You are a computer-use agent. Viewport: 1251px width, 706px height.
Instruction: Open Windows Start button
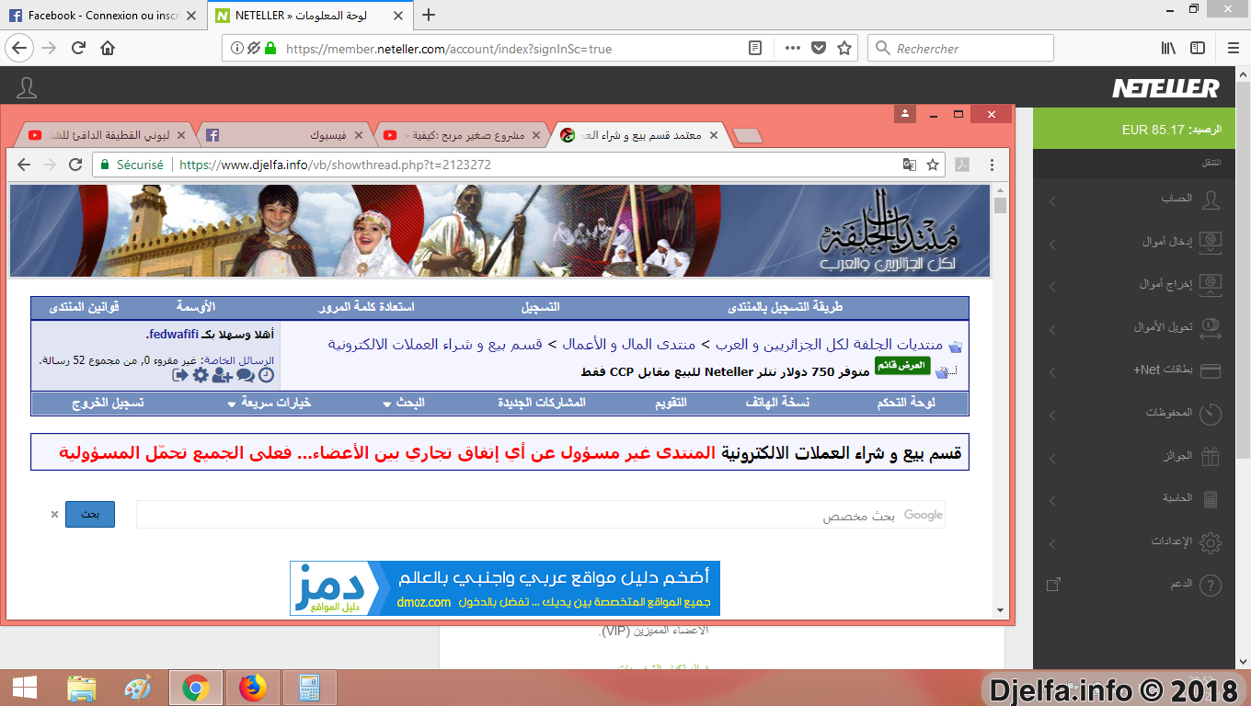coord(24,687)
